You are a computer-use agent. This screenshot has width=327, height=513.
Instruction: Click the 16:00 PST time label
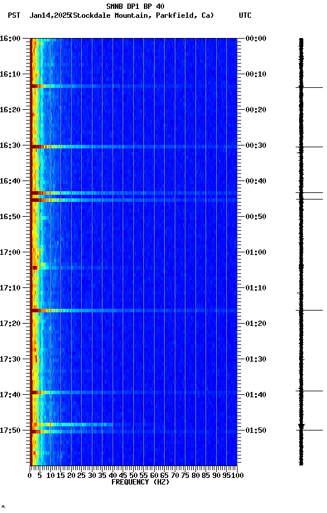10,39
